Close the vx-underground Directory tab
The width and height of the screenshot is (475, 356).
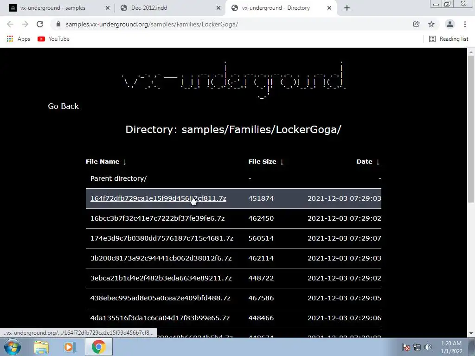pyautogui.click(x=329, y=8)
